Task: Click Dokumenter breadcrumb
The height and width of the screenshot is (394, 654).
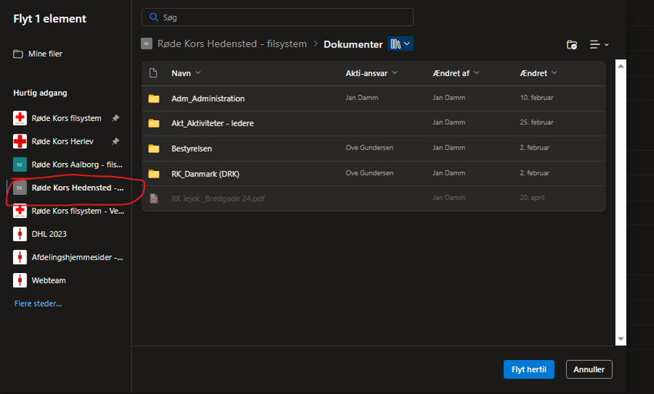Action: click(353, 44)
